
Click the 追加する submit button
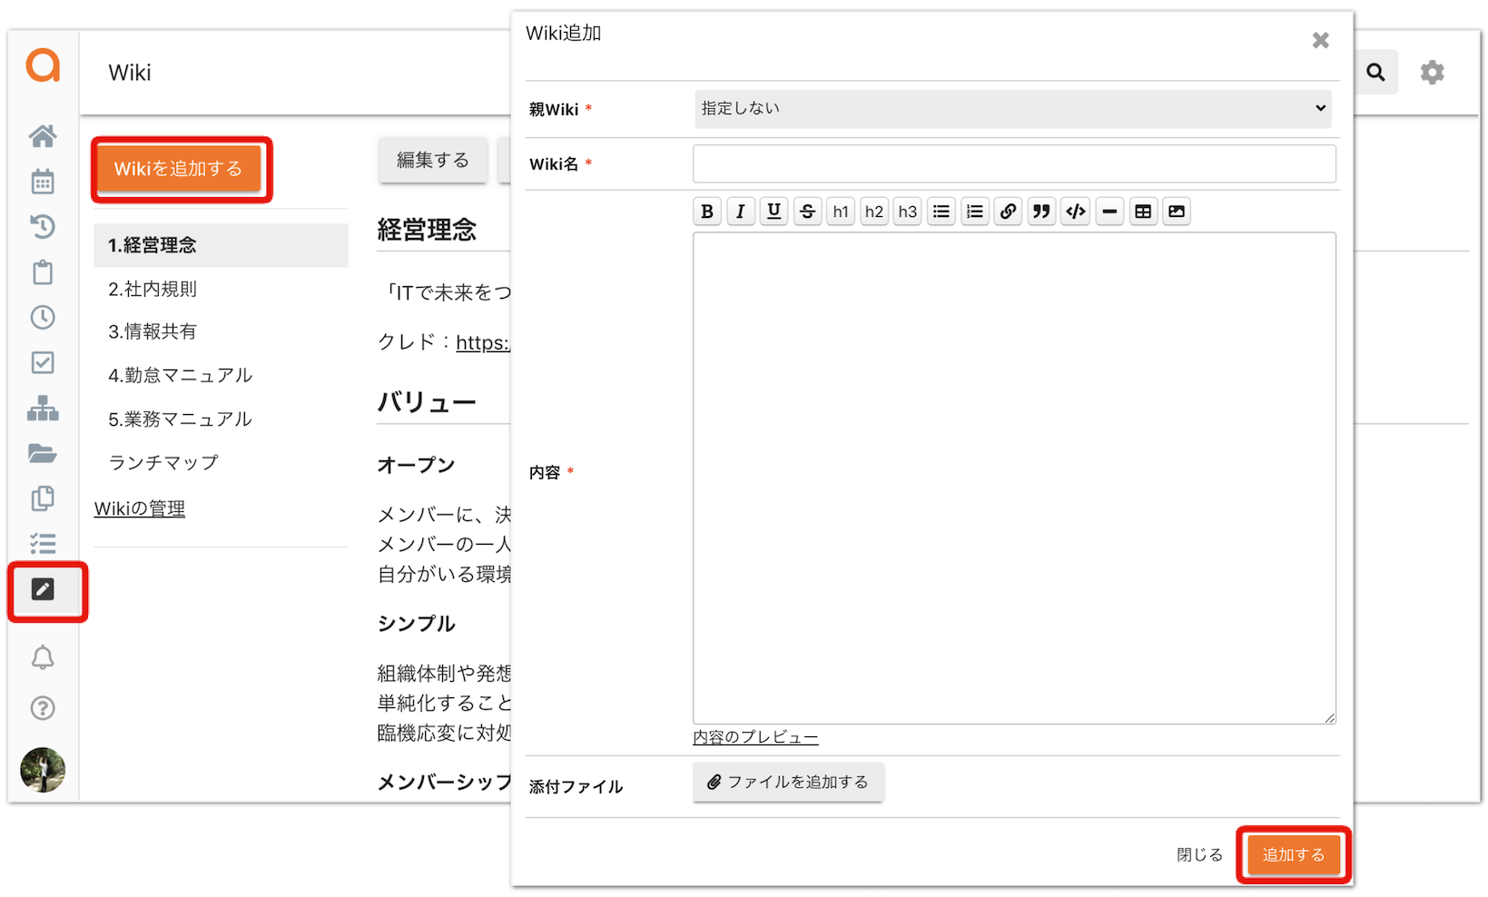click(x=1294, y=855)
